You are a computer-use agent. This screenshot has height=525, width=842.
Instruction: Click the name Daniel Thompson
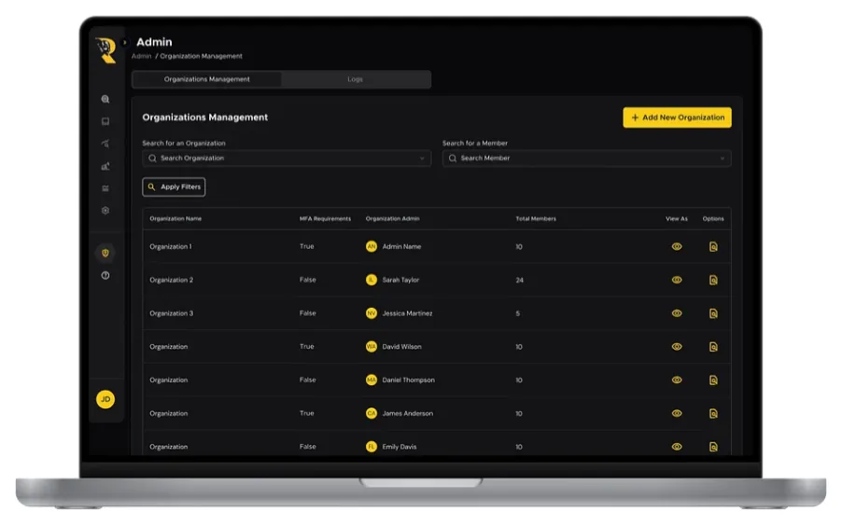409,380
